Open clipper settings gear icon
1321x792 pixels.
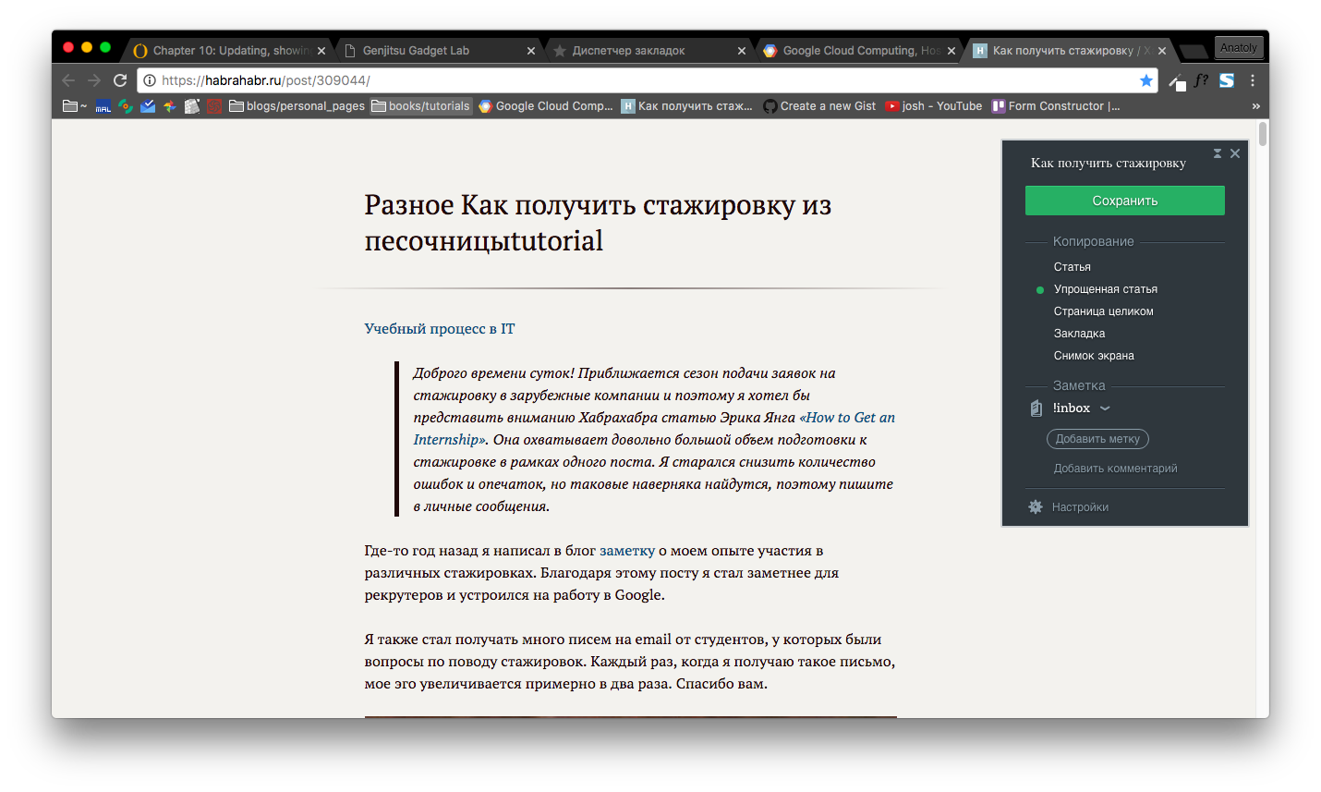pos(1036,506)
